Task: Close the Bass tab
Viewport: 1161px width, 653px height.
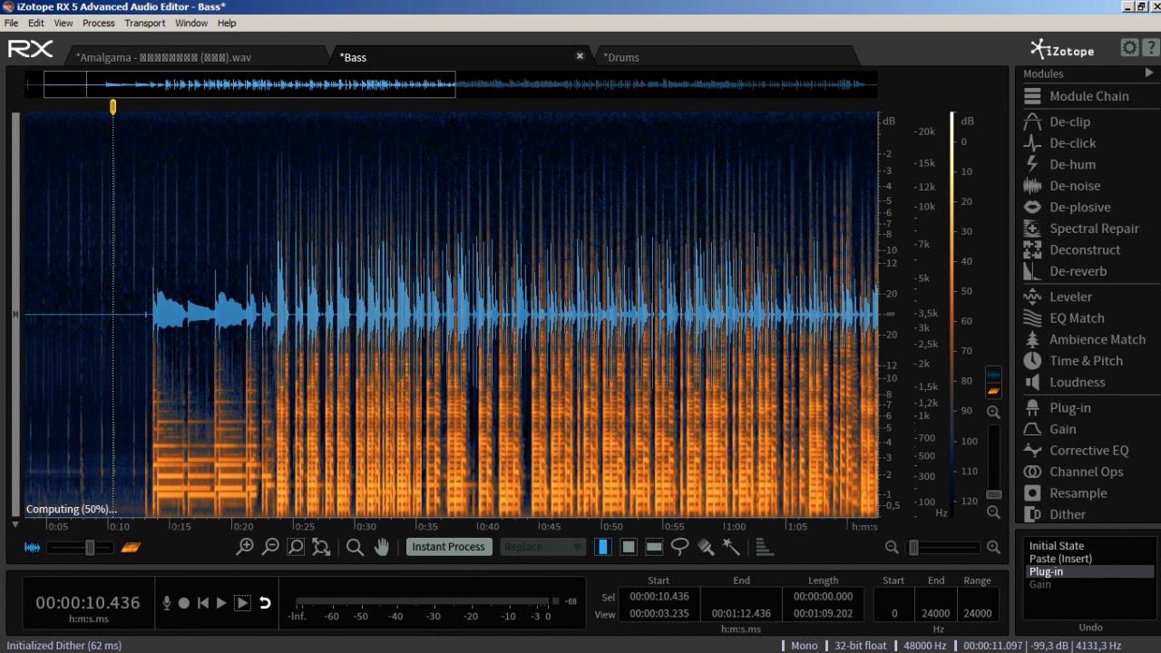Action: pos(580,56)
